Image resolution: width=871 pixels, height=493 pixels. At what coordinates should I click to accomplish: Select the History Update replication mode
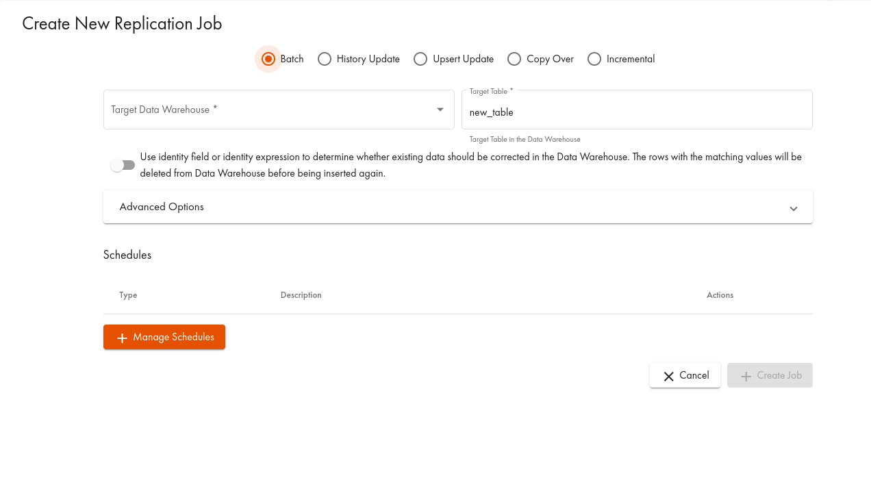324,59
